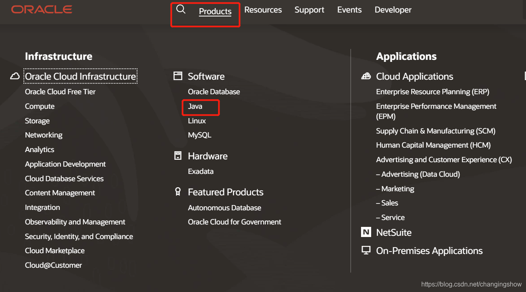This screenshot has height=292, width=526.
Task: Go to Autonomous Database
Action: point(224,208)
